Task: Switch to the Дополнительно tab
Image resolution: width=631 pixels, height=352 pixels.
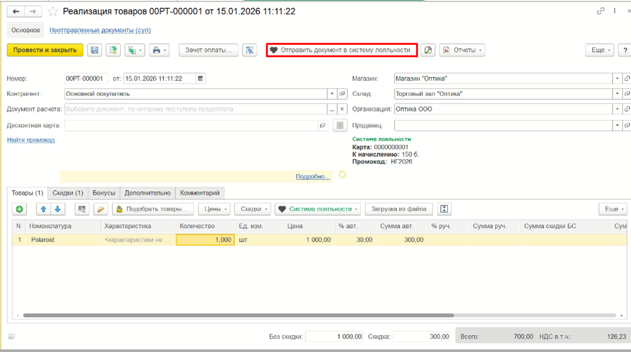Action: (x=147, y=193)
